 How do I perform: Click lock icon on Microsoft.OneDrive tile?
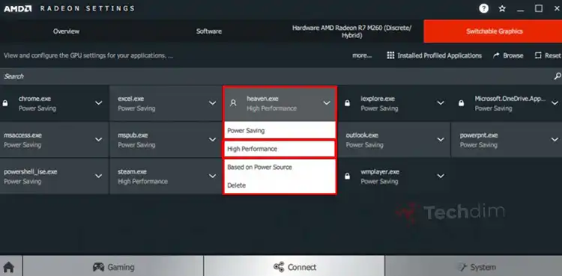click(461, 103)
